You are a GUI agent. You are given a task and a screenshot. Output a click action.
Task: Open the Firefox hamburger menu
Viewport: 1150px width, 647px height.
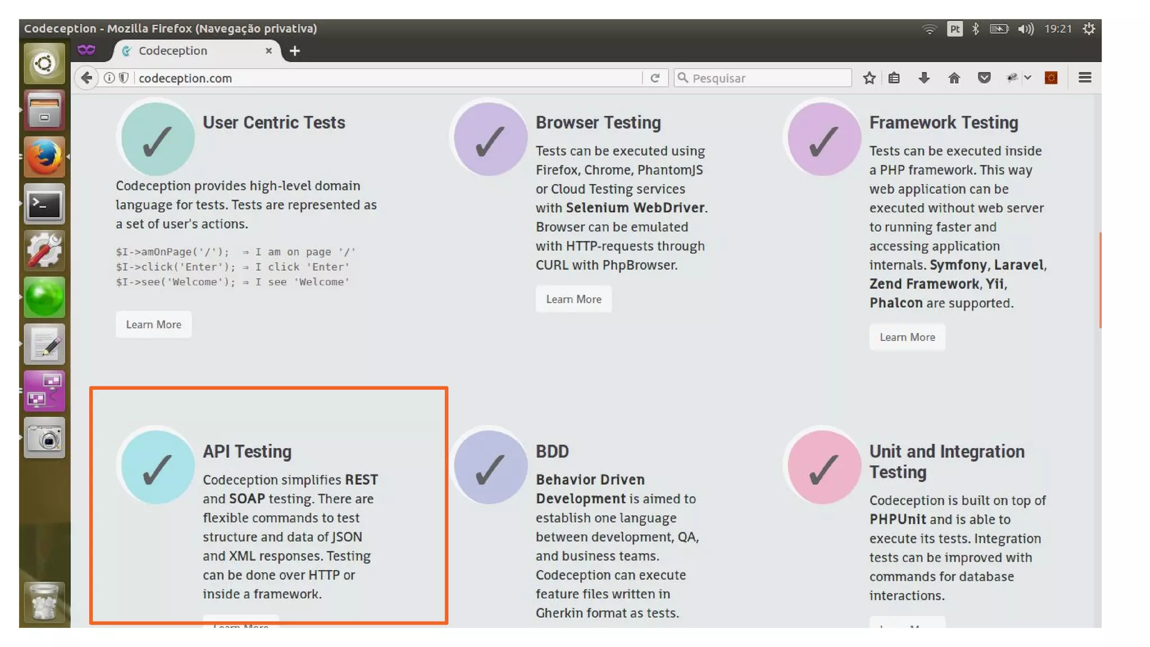[x=1085, y=78]
